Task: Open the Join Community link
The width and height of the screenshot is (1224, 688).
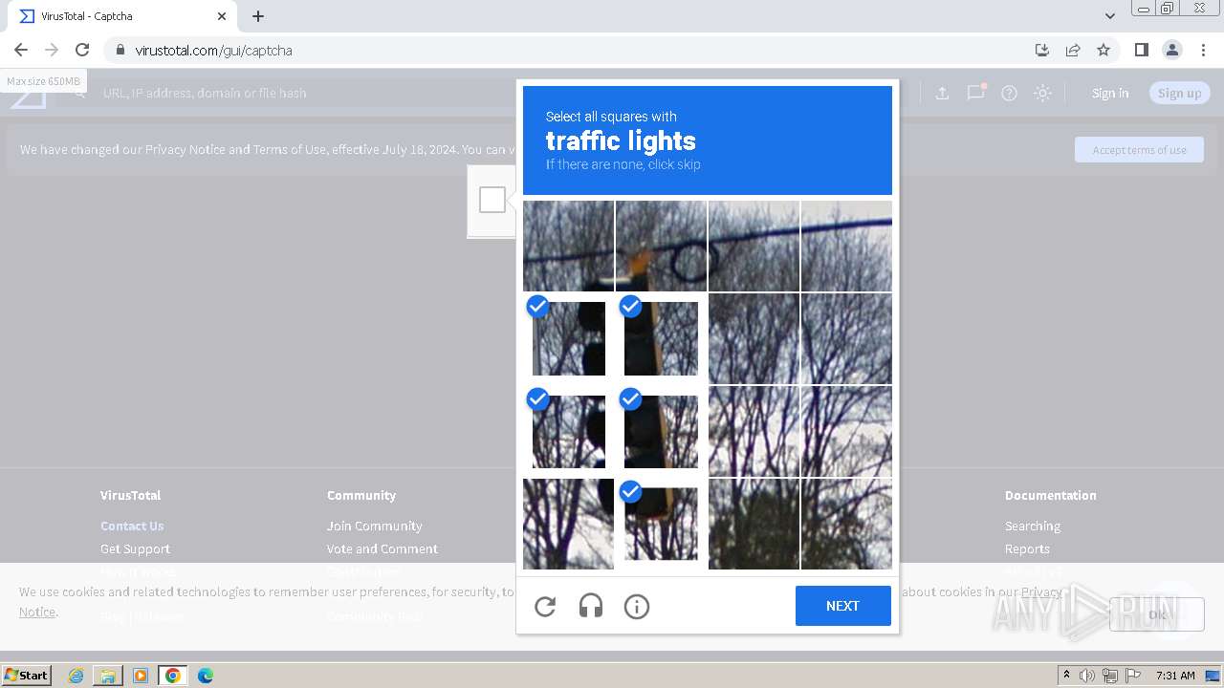Action: coord(374,526)
